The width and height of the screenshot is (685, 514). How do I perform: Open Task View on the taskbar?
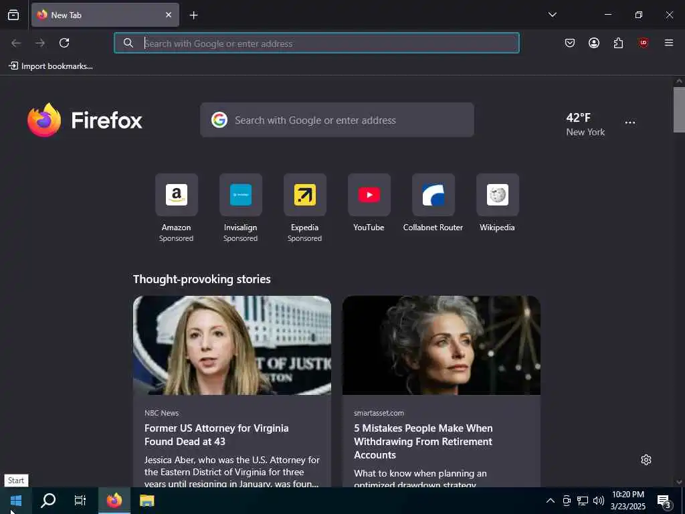[x=80, y=501]
